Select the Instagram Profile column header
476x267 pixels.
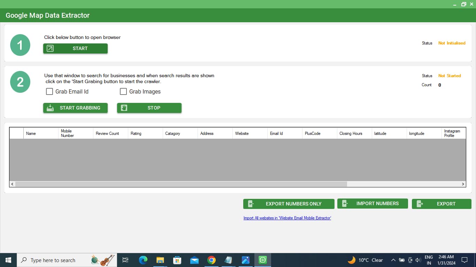coord(454,133)
